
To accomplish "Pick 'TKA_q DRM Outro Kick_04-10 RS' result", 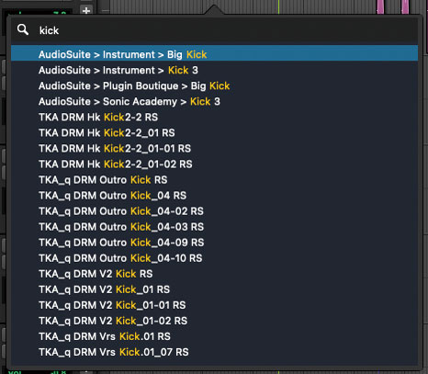I will point(214,258).
